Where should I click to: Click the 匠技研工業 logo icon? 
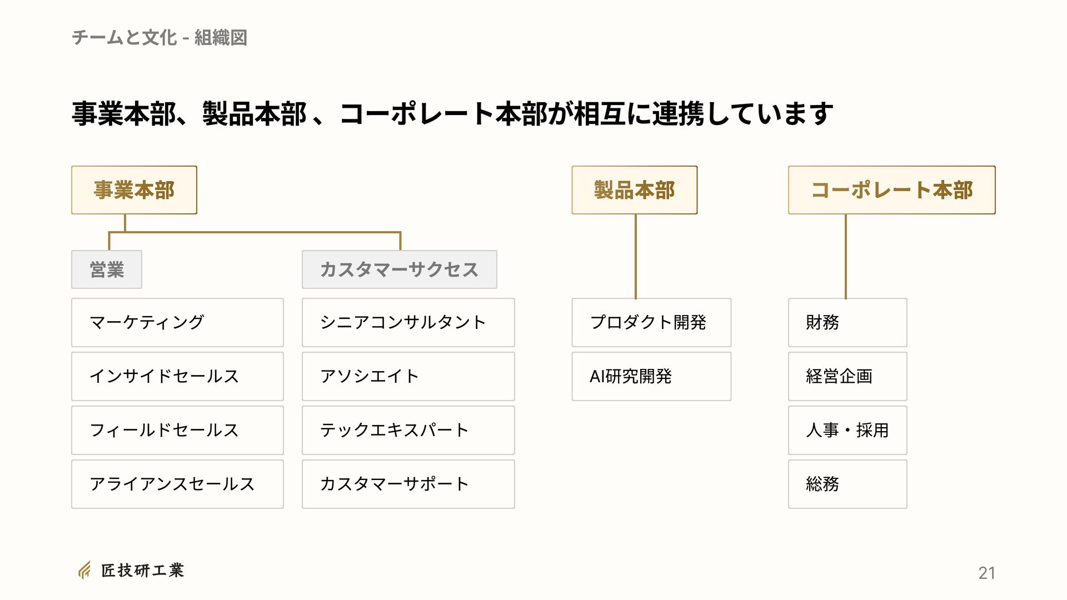[x=84, y=571]
